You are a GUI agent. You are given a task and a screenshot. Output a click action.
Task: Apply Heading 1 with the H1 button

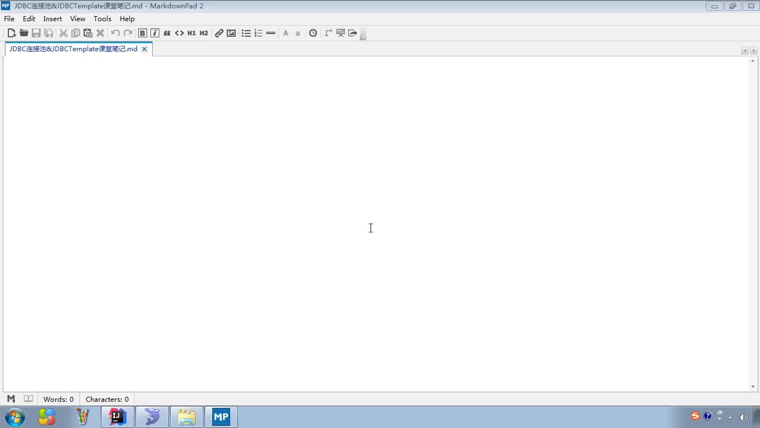coord(191,33)
